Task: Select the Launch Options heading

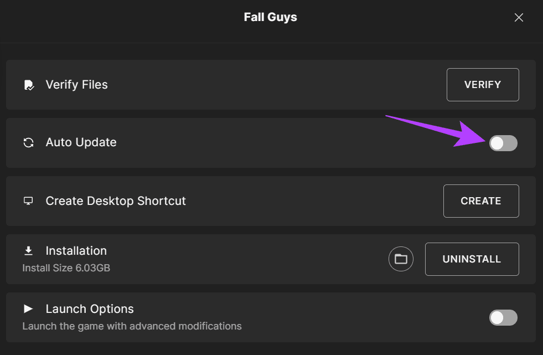Action: pos(90,309)
